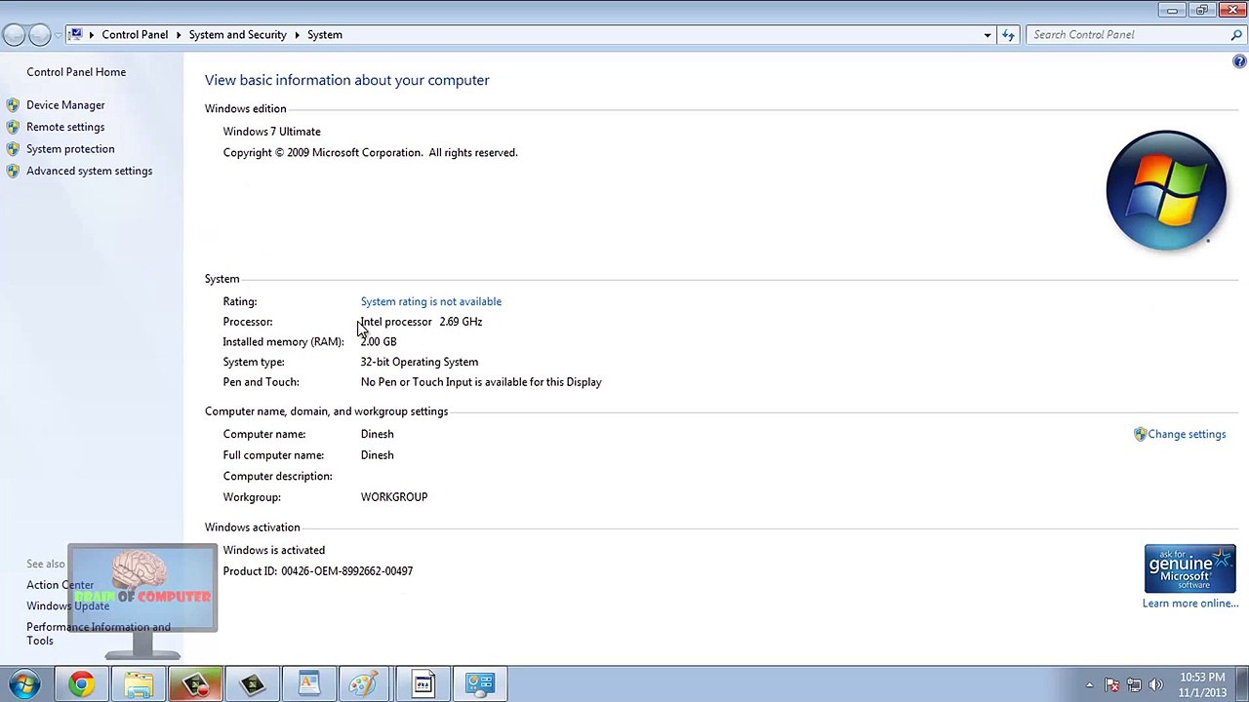1249x702 pixels.
Task: Click the 'Windows is activated' text
Action: pos(274,550)
